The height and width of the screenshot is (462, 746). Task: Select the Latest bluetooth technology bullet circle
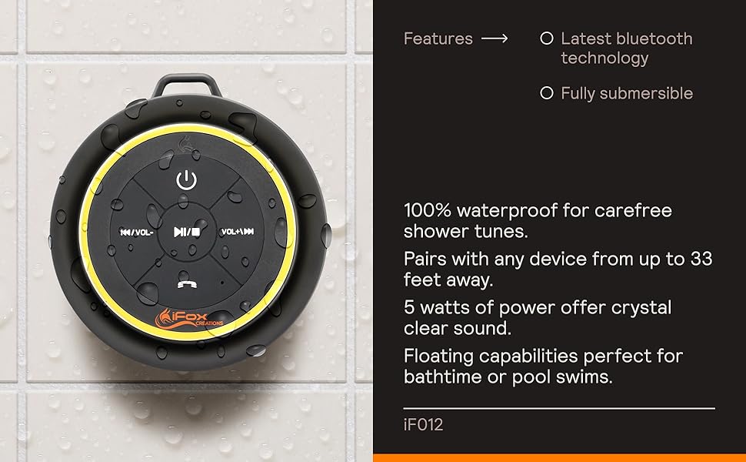pos(547,38)
